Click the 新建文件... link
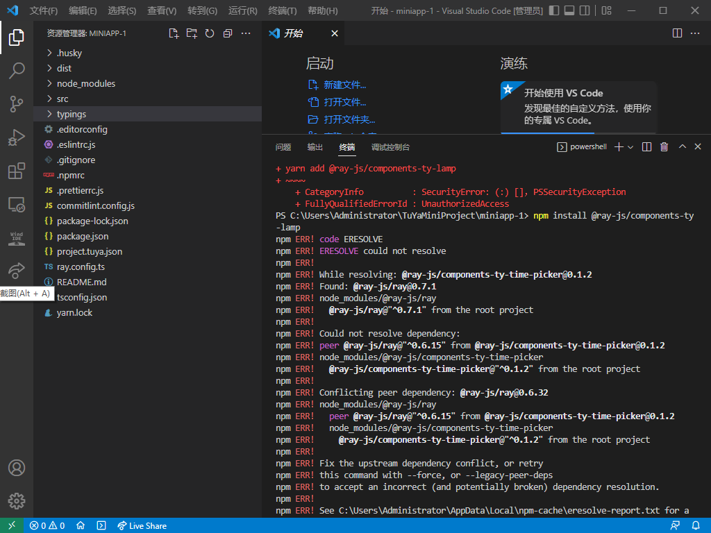Screen dimensions: 711x533 pyautogui.click(x=337, y=85)
